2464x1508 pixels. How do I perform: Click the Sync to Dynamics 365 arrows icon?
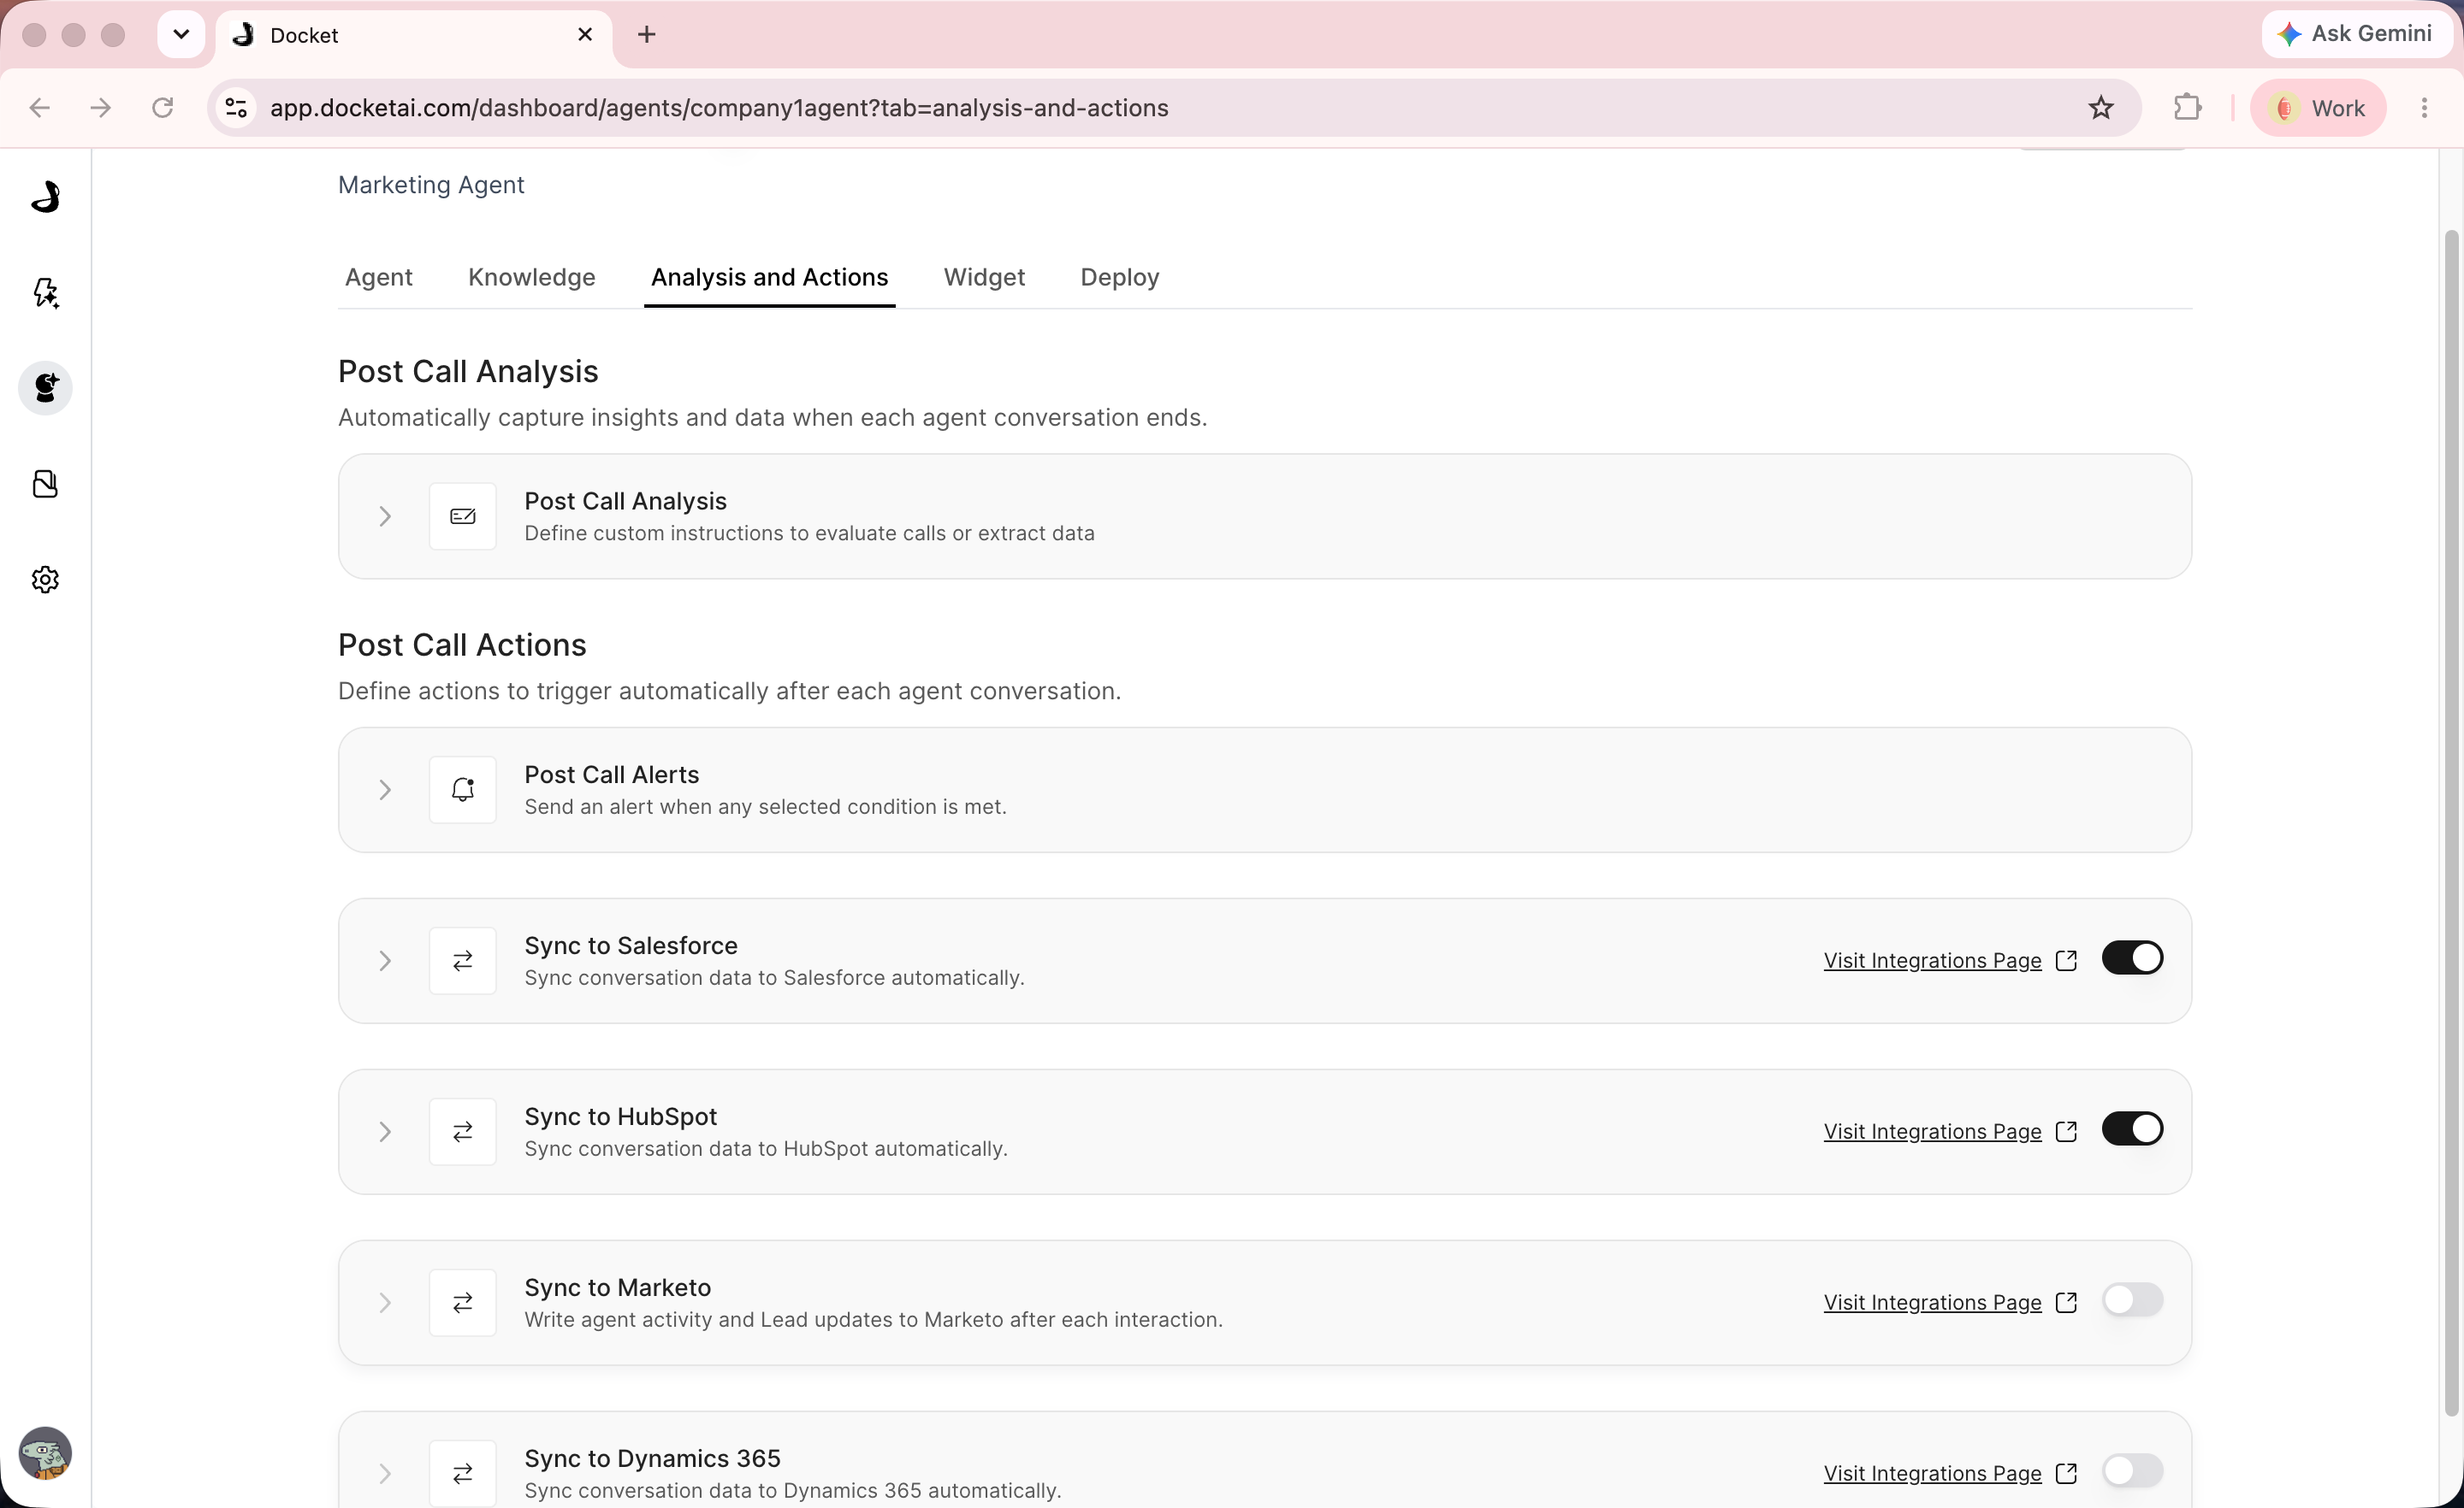point(463,1474)
